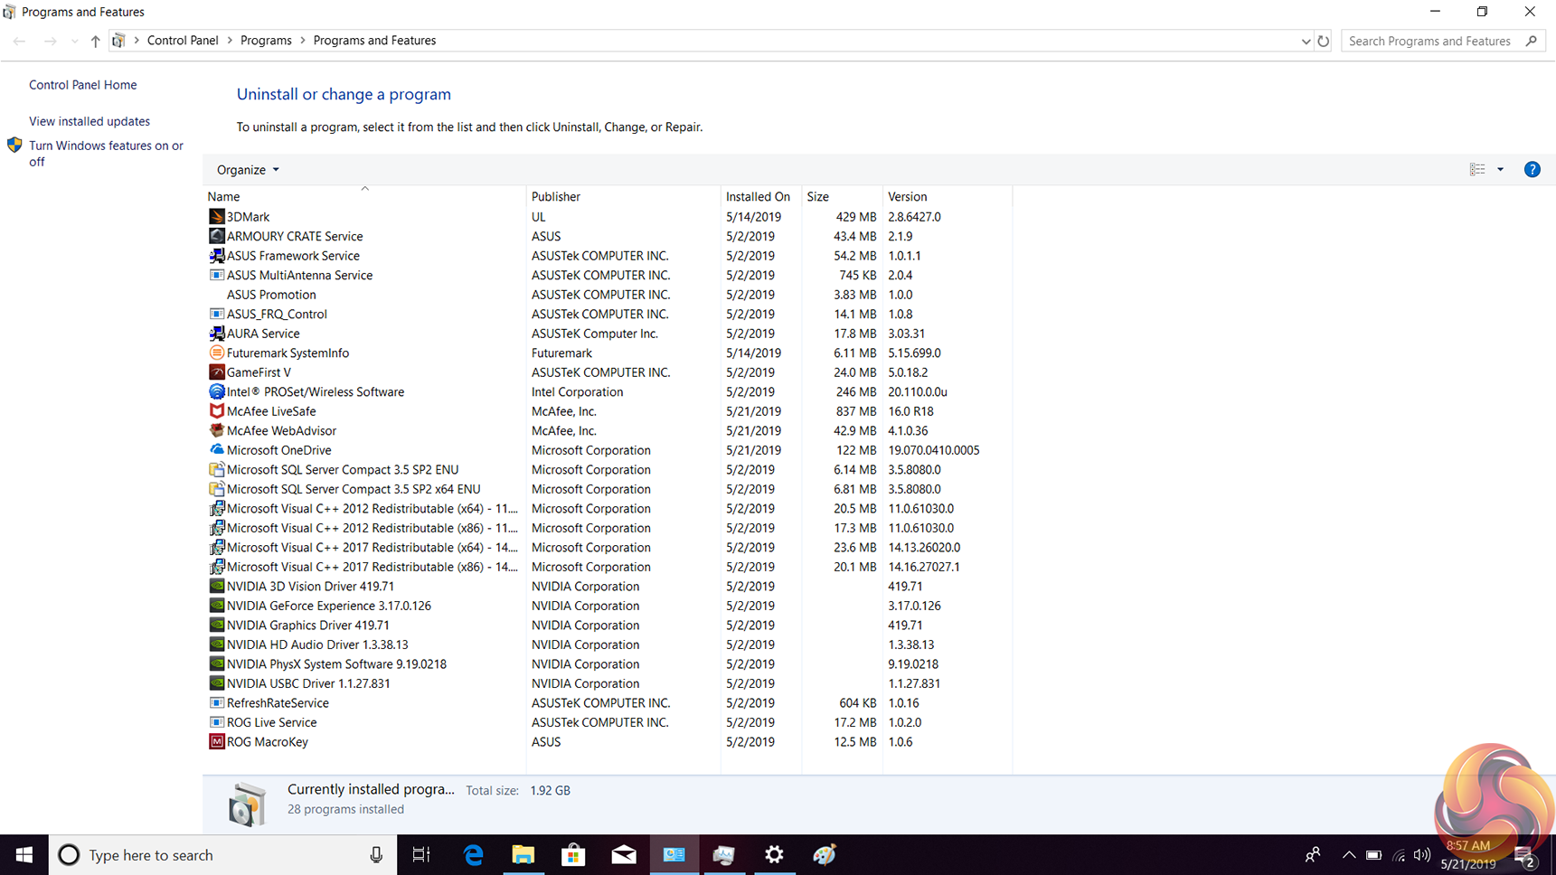Select the ROG MacroKey icon
Screen dimensions: 1556x875
[216, 742]
